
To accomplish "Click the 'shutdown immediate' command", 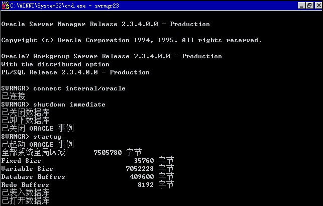I will pos(69,105).
